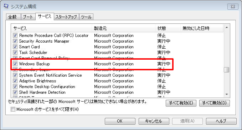
Task: Switch to the 全般 tab
Action: pyautogui.click(x=13, y=17)
